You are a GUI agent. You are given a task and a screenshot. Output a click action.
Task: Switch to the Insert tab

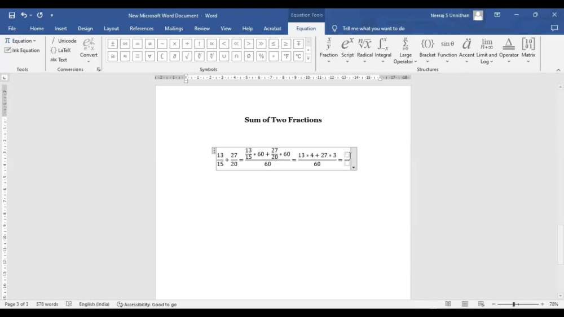[x=61, y=28]
